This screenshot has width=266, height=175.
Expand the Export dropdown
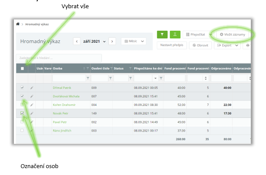click(227, 45)
